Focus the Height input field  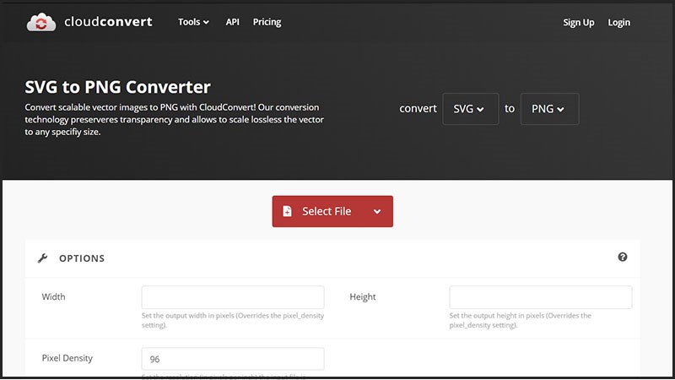tap(541, 297)
